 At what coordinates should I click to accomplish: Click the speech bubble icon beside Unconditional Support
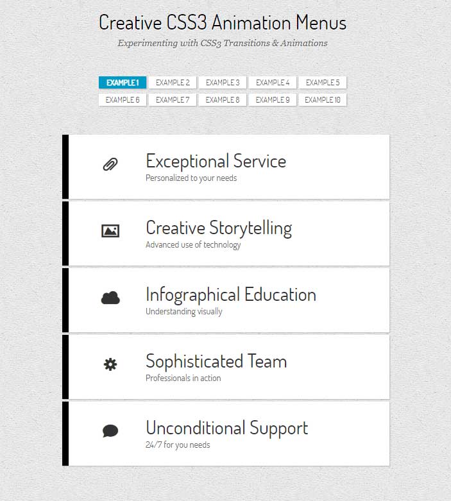[110, 430]
